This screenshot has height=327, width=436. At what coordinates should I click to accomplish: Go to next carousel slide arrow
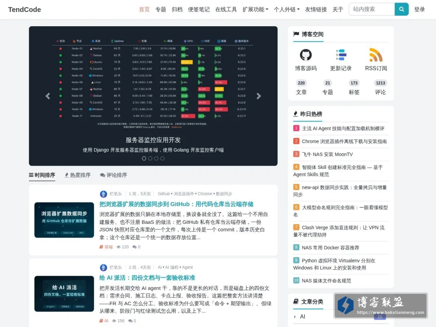point(259,96)
